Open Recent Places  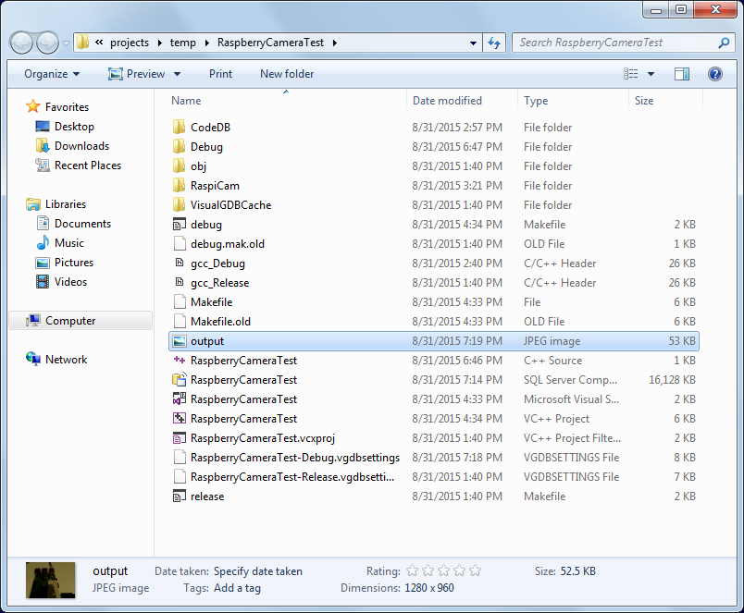point(88,166)
